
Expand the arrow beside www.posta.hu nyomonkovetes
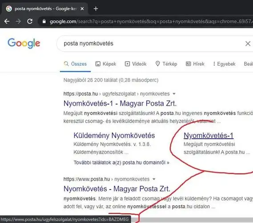(154, 179)
